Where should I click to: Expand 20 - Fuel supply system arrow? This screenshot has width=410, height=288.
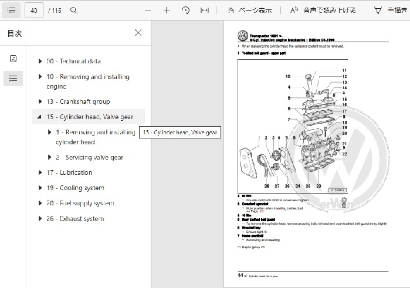(x=40, y=203)
